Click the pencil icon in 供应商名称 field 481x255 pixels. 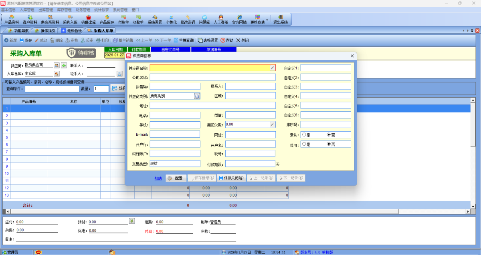tap(273, 68)
